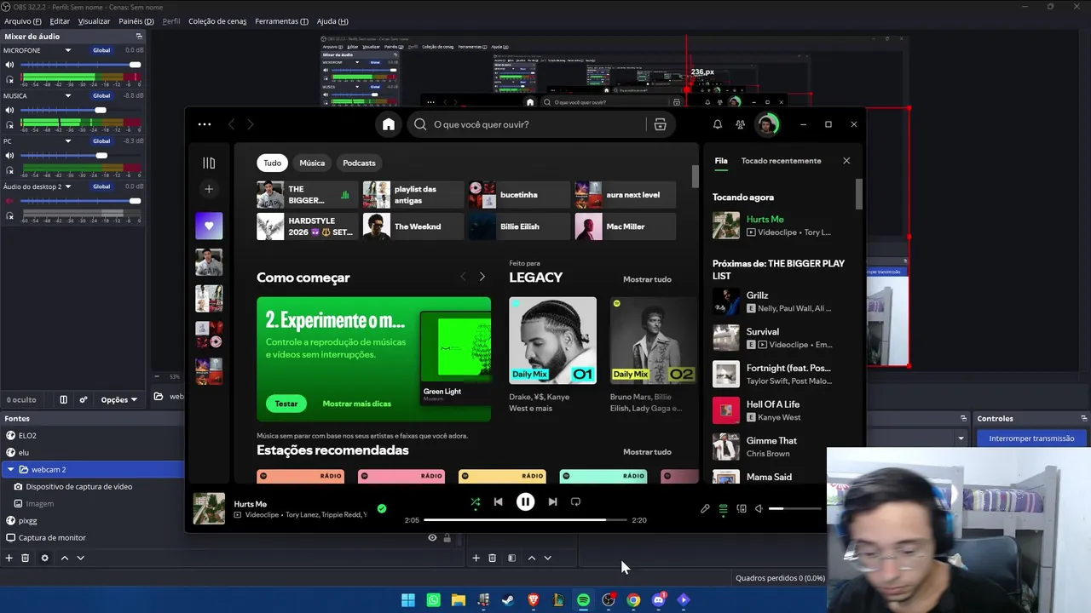
Task: Click the Mostrar mais dicas link
Action: pos(357,404)
